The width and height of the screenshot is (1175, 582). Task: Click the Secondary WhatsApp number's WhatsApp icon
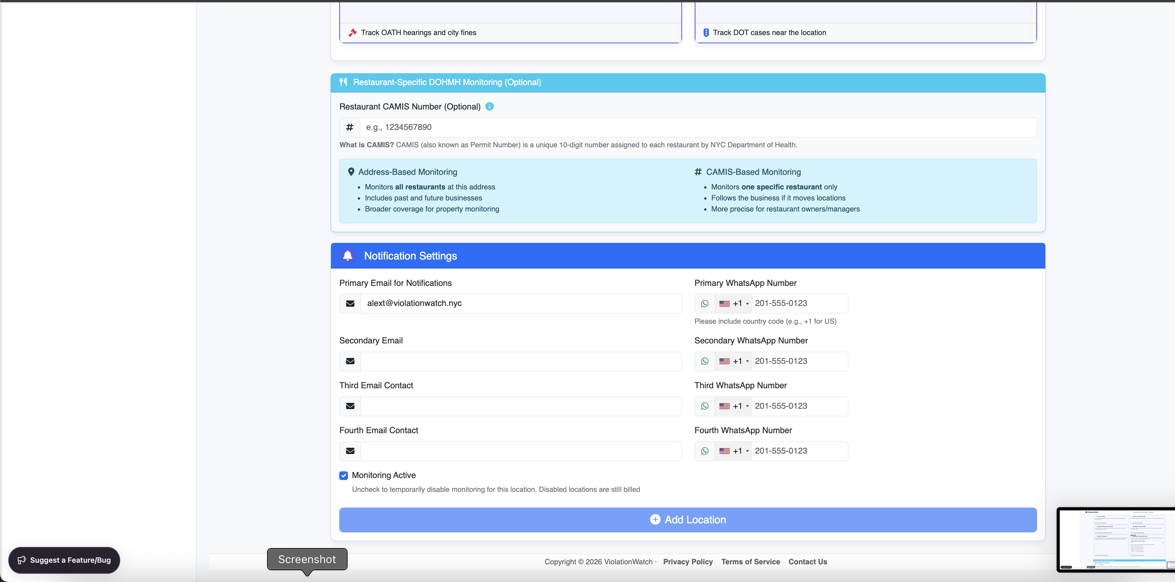coord(705,361)
